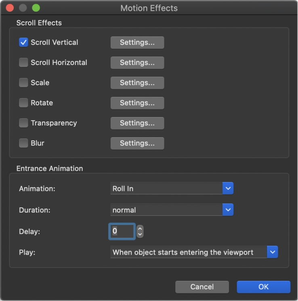Uncheck the Scroll Vertical checkbox
This screenshot has height=301, width=298.
point(23,42)
